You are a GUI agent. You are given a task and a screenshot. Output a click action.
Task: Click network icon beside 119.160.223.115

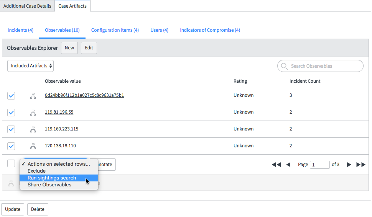(x=33, y=129)
